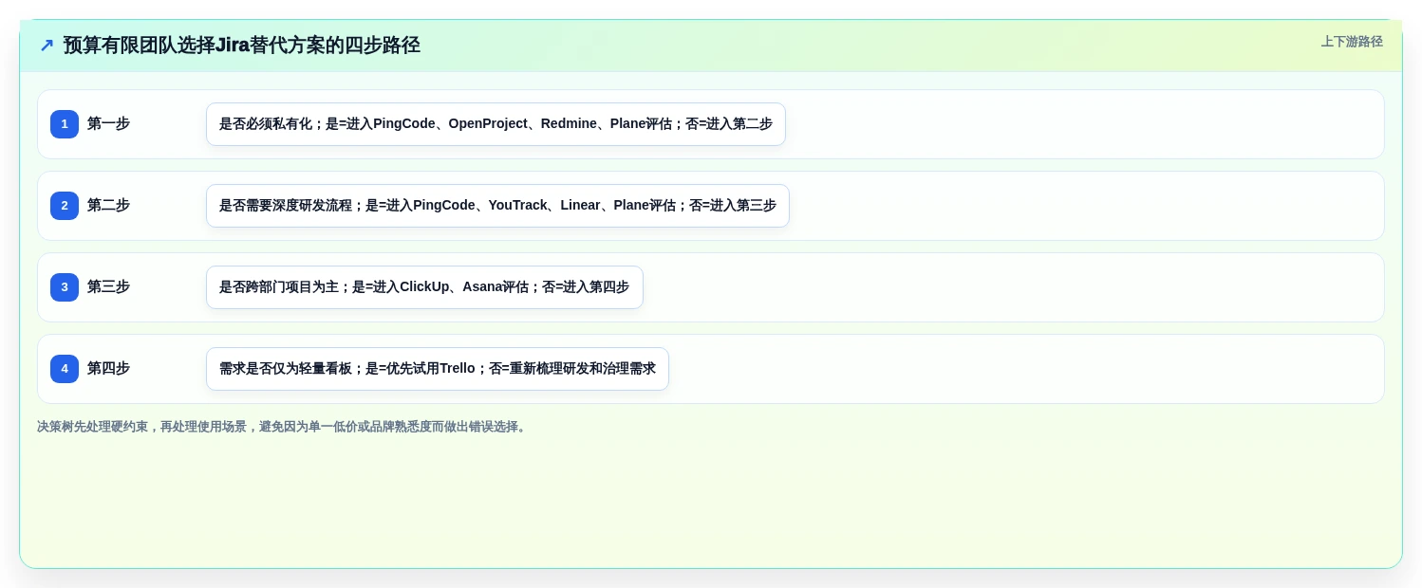Click the box asking 是否必须私有化
This screenshot has width=1422, height=588.
pyautogui.click(x=496, y=124)
